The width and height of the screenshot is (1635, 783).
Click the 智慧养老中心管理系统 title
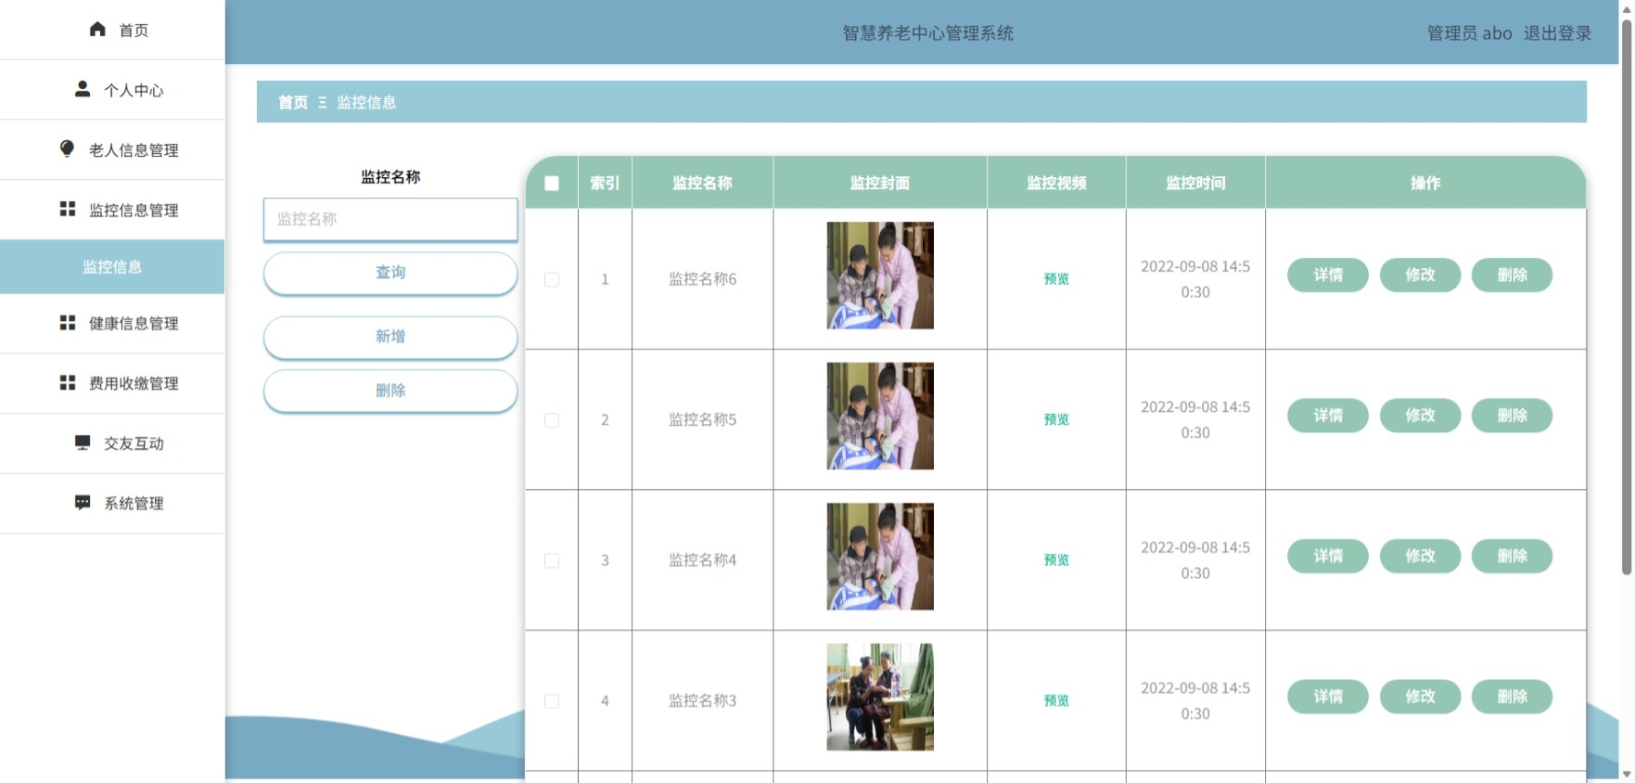tap(927, 33)
